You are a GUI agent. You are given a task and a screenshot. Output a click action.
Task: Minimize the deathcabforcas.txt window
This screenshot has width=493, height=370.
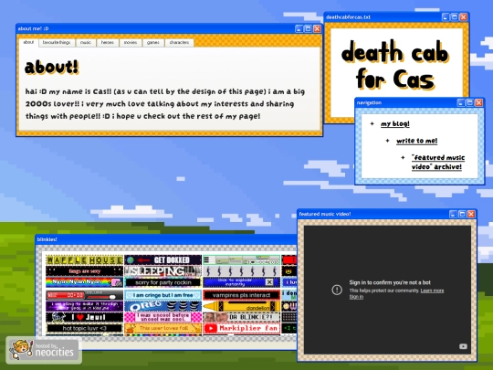(446, 17)
